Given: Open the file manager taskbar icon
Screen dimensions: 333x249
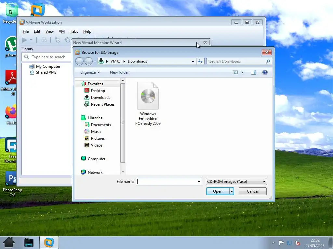Looking at the screenshot, I should coord(29,243).
